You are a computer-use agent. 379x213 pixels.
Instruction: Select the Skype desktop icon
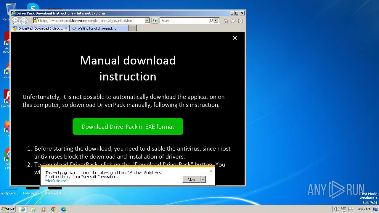(33, 7)
